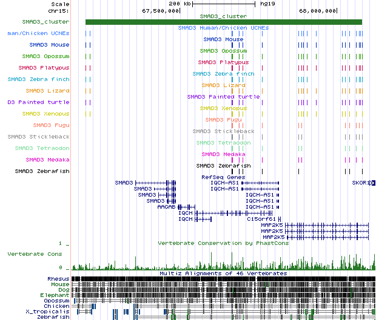Select the AAGAB gene in RefSeq Genes
Viewport: 376px width, 320px height.
(166, 207)
